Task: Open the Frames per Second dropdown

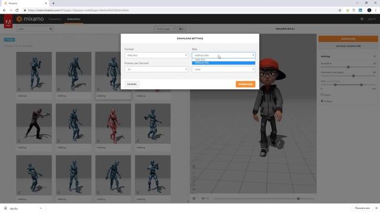Action: tap(156, 69)
